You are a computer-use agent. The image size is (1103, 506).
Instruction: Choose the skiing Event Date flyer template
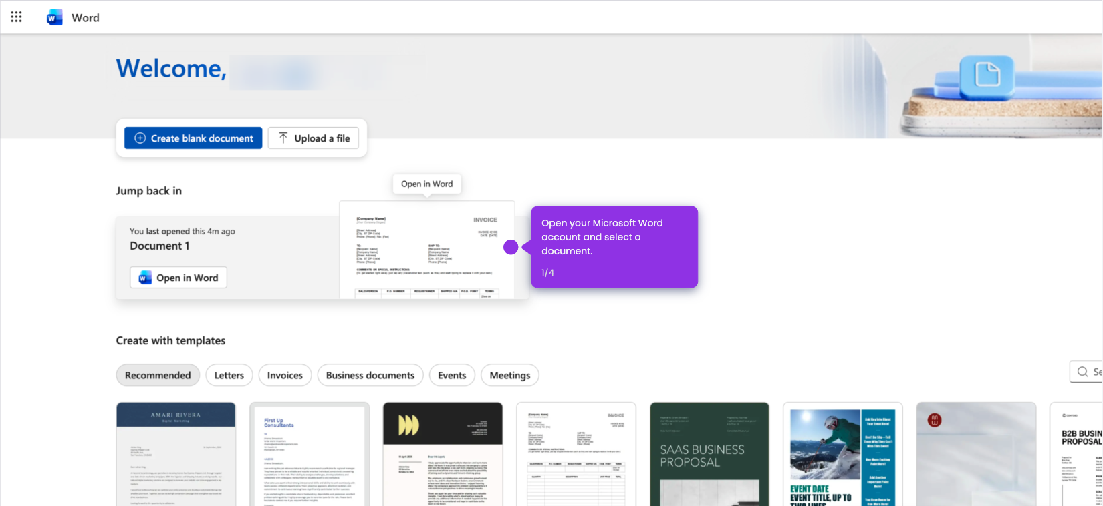point(843,454)
